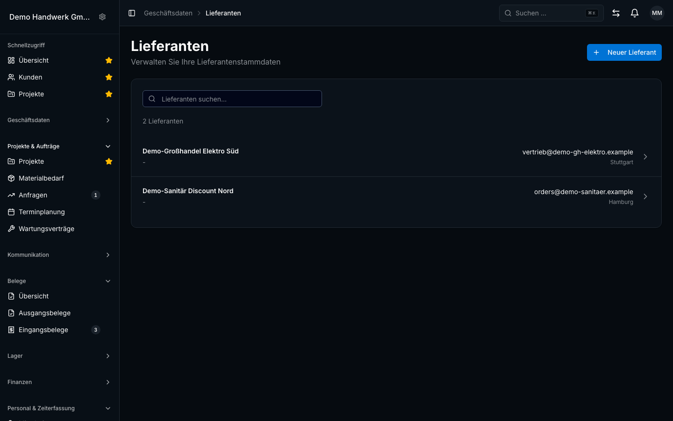Click the switch arrows icon in header
The image size is (673, 421).
point(616,13)
